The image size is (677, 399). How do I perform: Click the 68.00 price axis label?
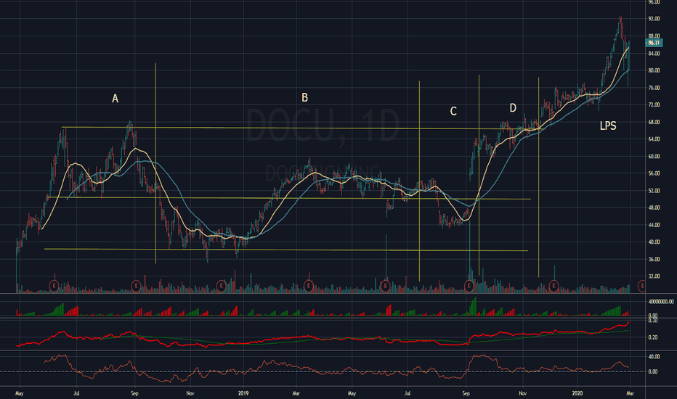tap(654, 122)
